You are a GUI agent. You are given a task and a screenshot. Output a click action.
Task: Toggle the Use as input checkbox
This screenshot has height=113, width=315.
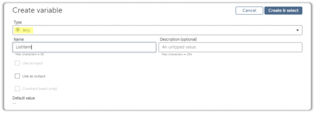coord(18,63)
